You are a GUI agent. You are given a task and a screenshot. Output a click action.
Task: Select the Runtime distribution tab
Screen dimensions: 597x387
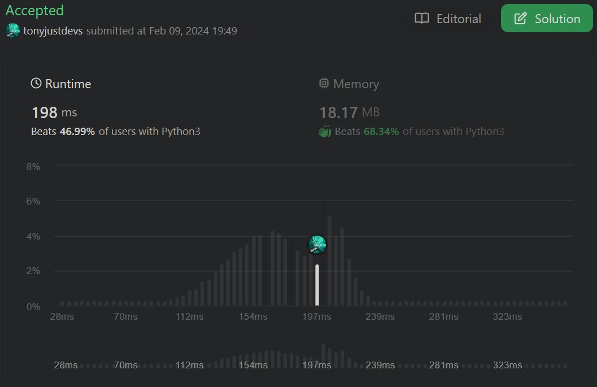61,84
